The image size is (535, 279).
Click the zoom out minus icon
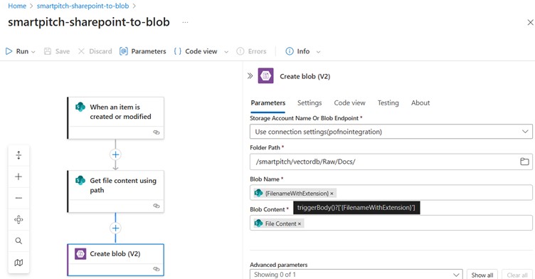tap(18, 198)
